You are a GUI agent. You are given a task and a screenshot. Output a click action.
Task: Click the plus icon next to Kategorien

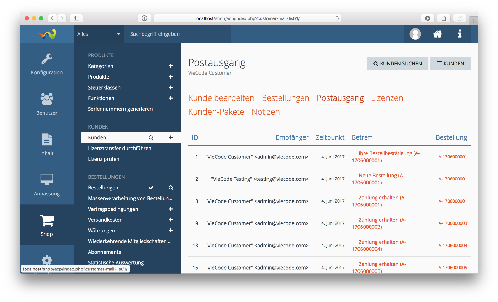pos(171,66)
